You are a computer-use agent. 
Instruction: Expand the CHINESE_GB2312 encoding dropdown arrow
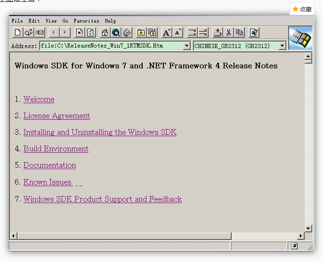[x=282, y=46]
